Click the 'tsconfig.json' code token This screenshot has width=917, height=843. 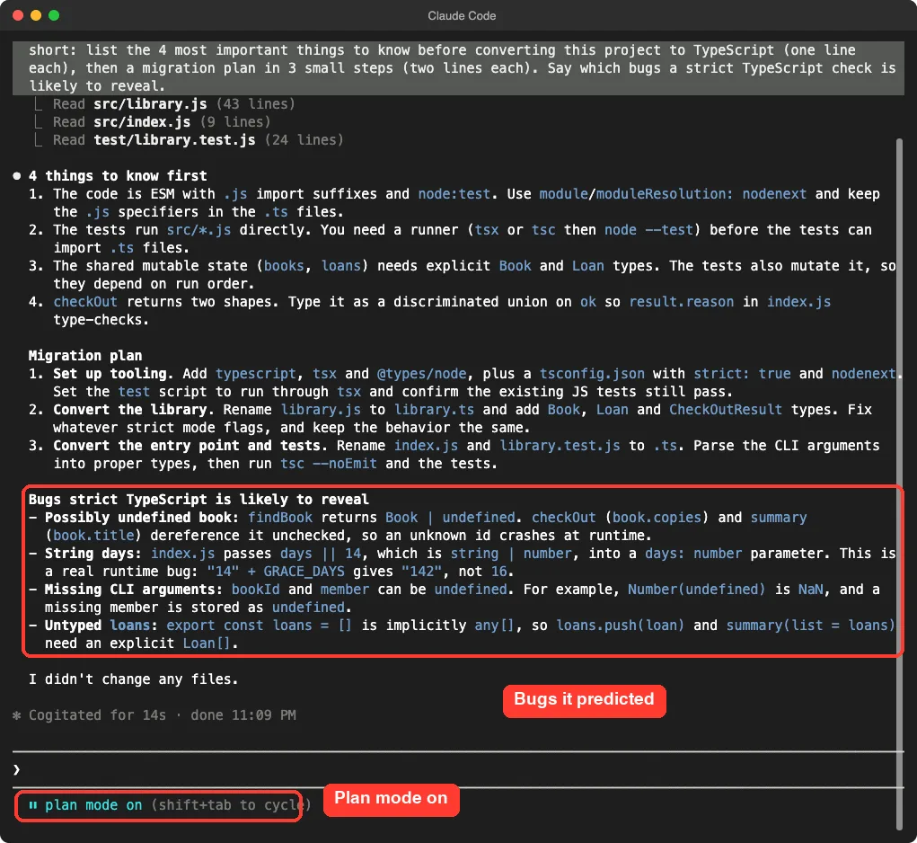[x=592, y=373]
